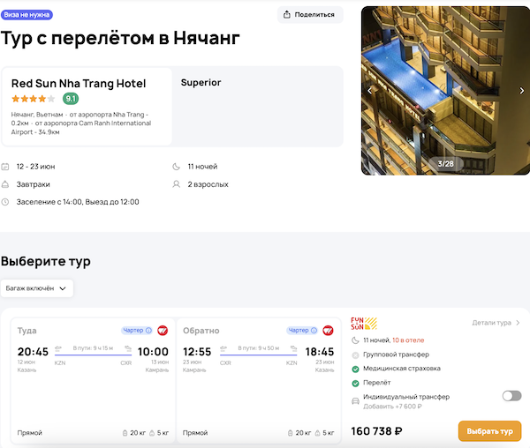Click the Поделиться share button
Image resolution: width=530 pixels, height=448 pixels.
[310, 14]
